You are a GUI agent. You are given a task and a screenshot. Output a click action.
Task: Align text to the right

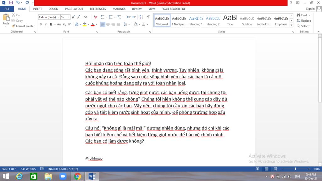tap(113, 24)
